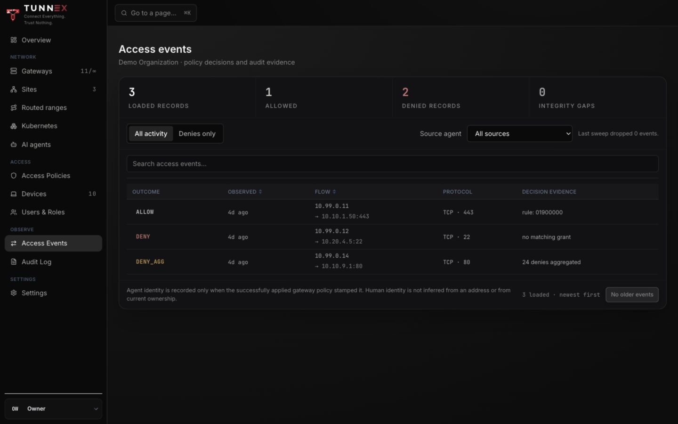Open Users & Roles
This screenshot has height=424, width=678.
point(53,212)
